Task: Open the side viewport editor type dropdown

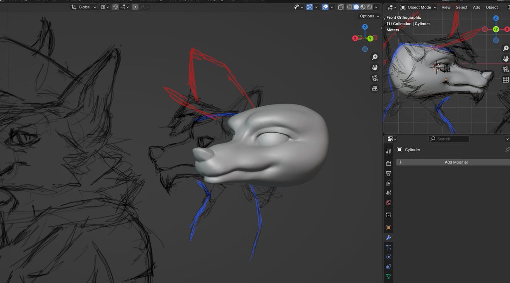Action: 391,7
